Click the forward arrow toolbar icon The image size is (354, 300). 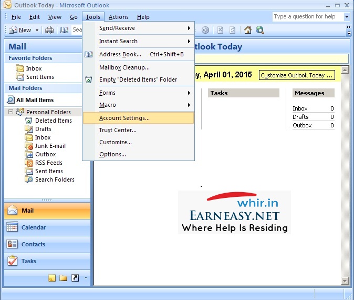pos(205,30)
